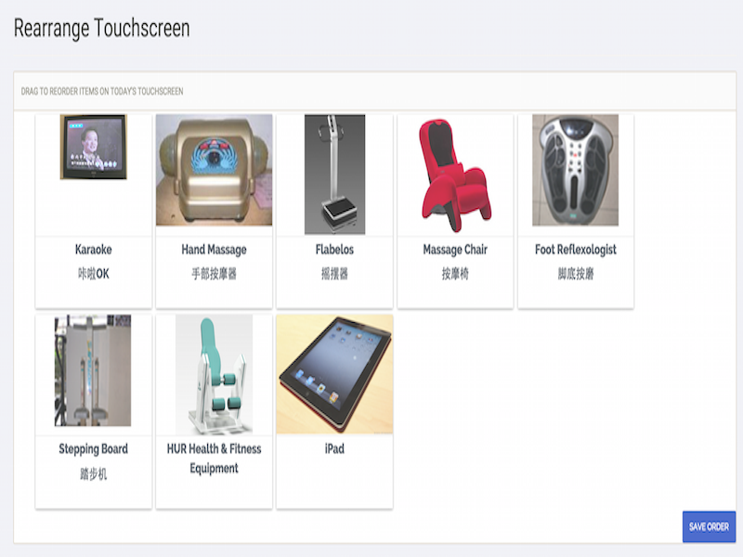
Task: Click the Rearrange Touchscreen page heading
Action: coord(102,29)
